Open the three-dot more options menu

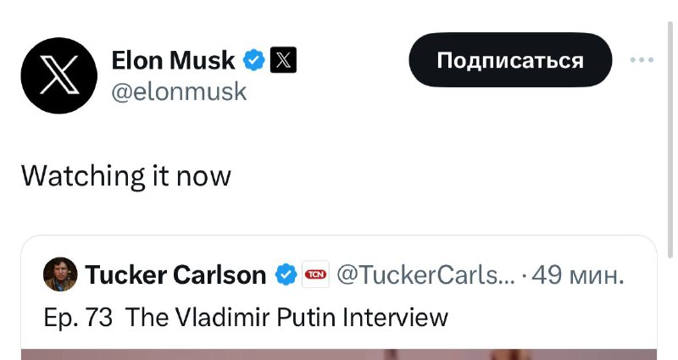point(642,60)
